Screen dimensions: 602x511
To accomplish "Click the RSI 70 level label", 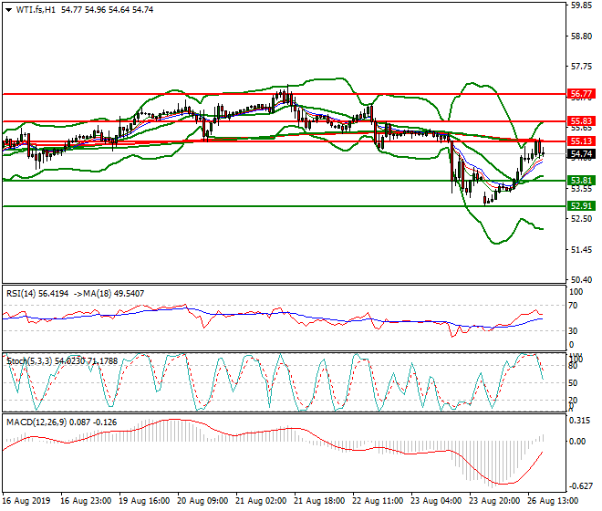I will [573, 306].
